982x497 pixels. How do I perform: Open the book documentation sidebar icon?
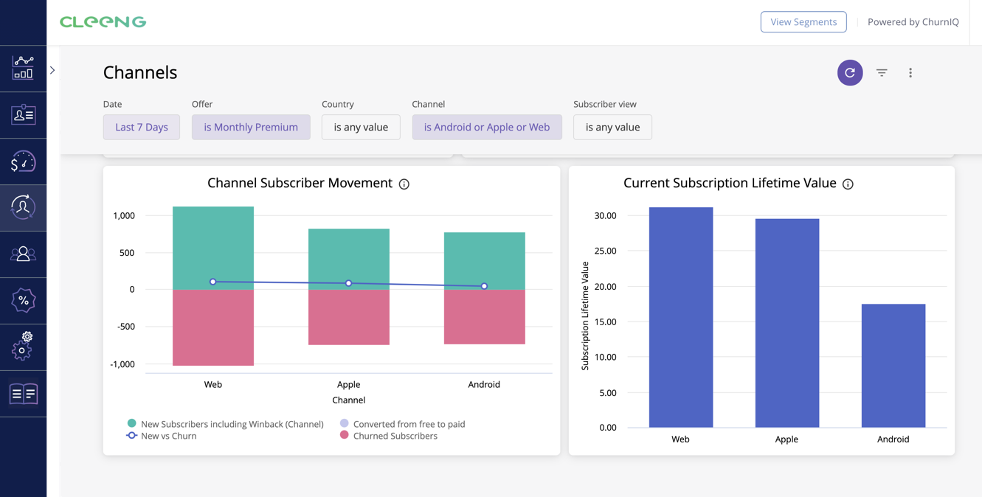coord(23,394)
